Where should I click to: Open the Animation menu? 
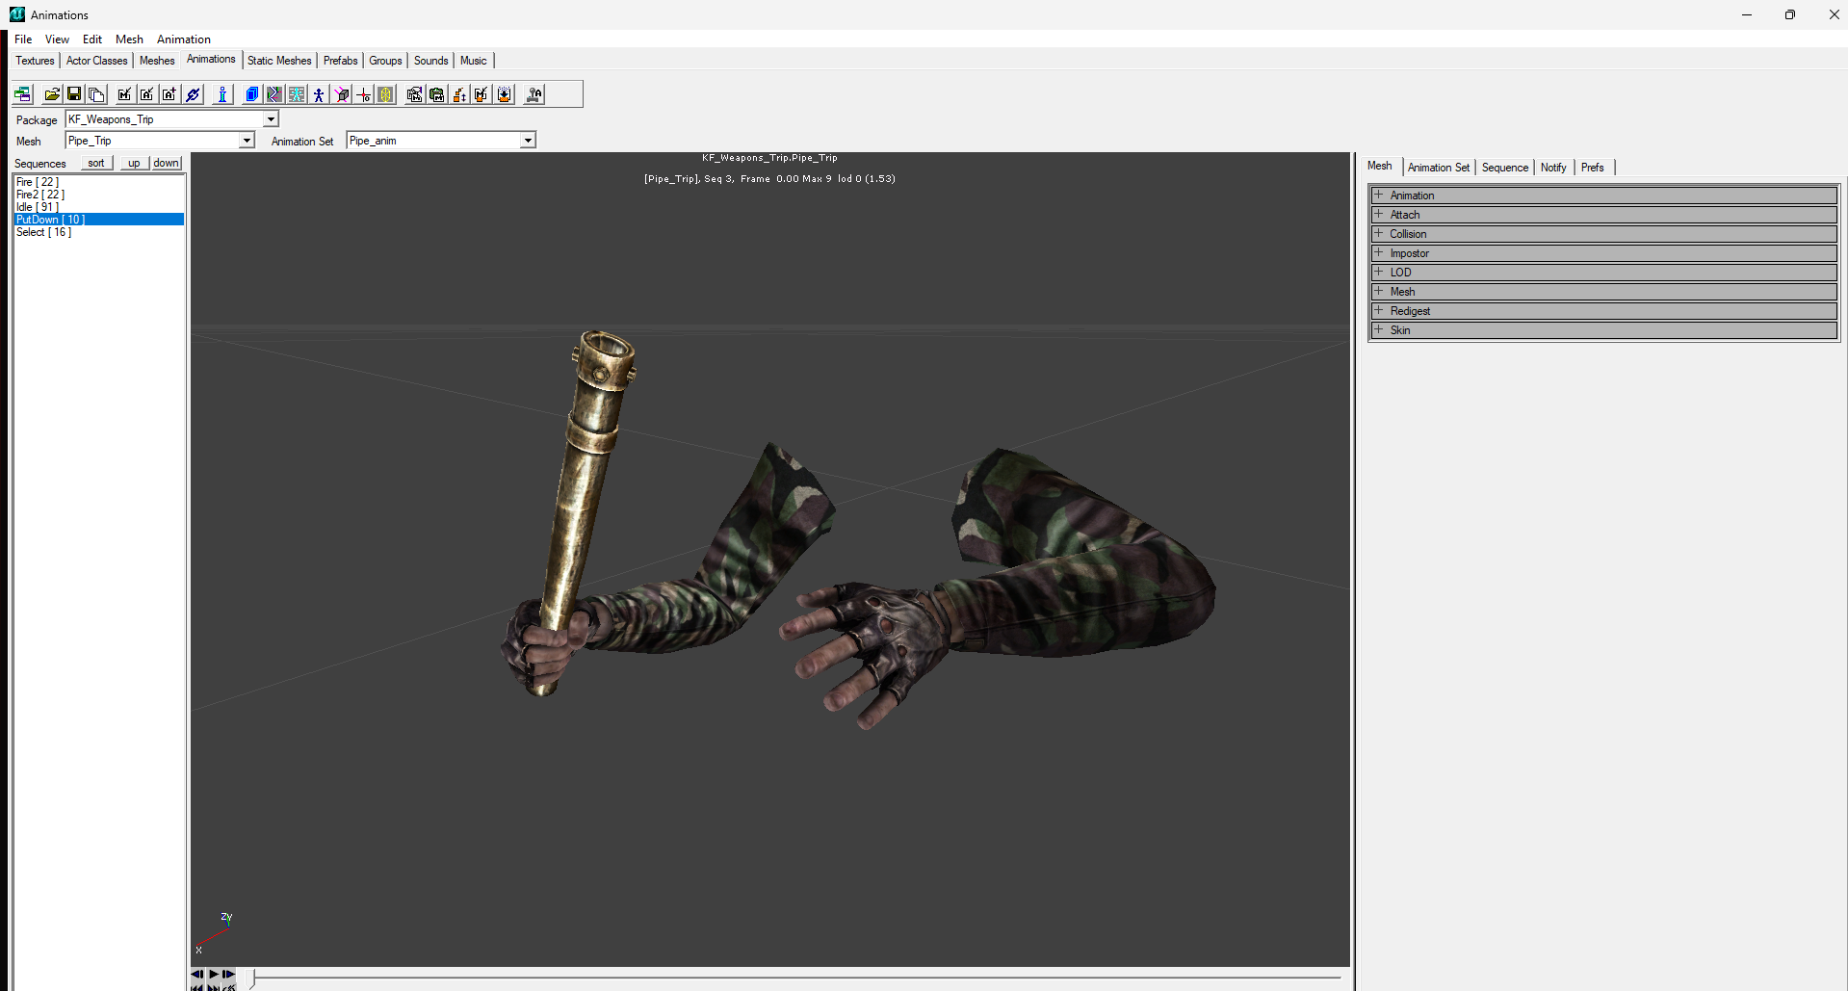184,39
